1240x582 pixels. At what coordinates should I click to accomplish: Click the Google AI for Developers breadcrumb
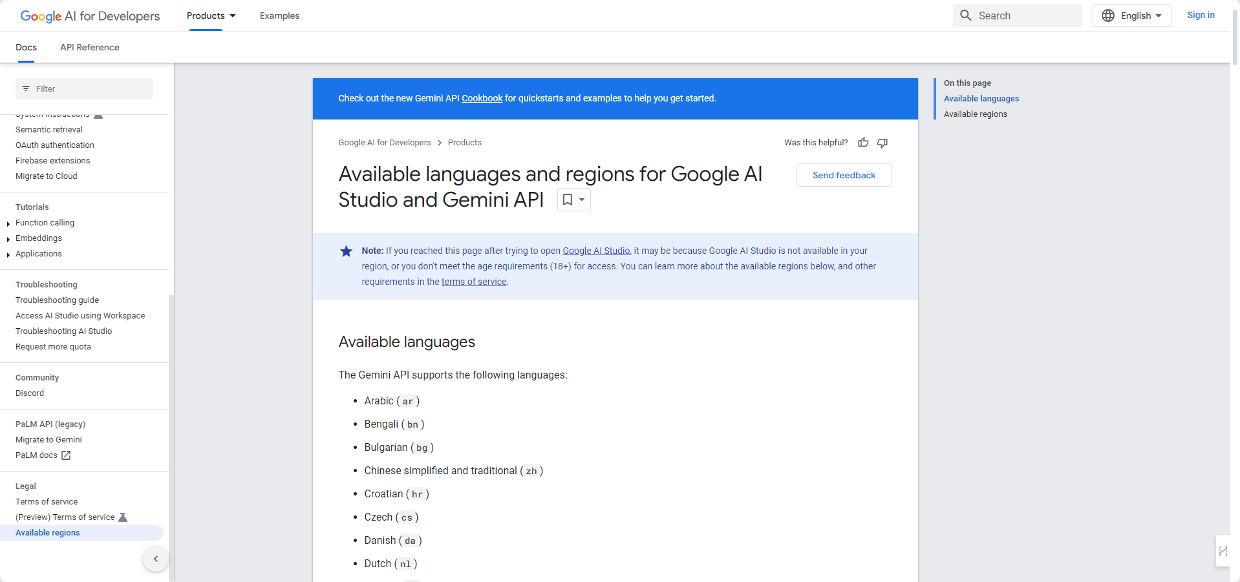(x=385, y=143)
